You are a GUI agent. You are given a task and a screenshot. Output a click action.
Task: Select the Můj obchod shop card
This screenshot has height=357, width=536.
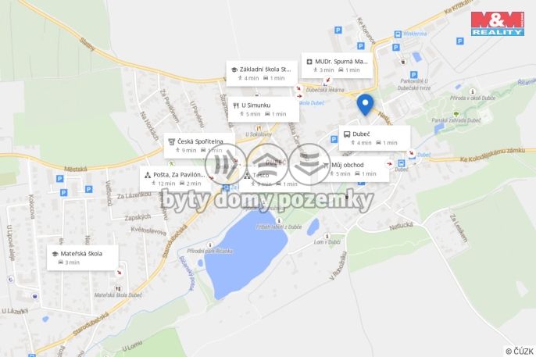[x=356, y=169]
